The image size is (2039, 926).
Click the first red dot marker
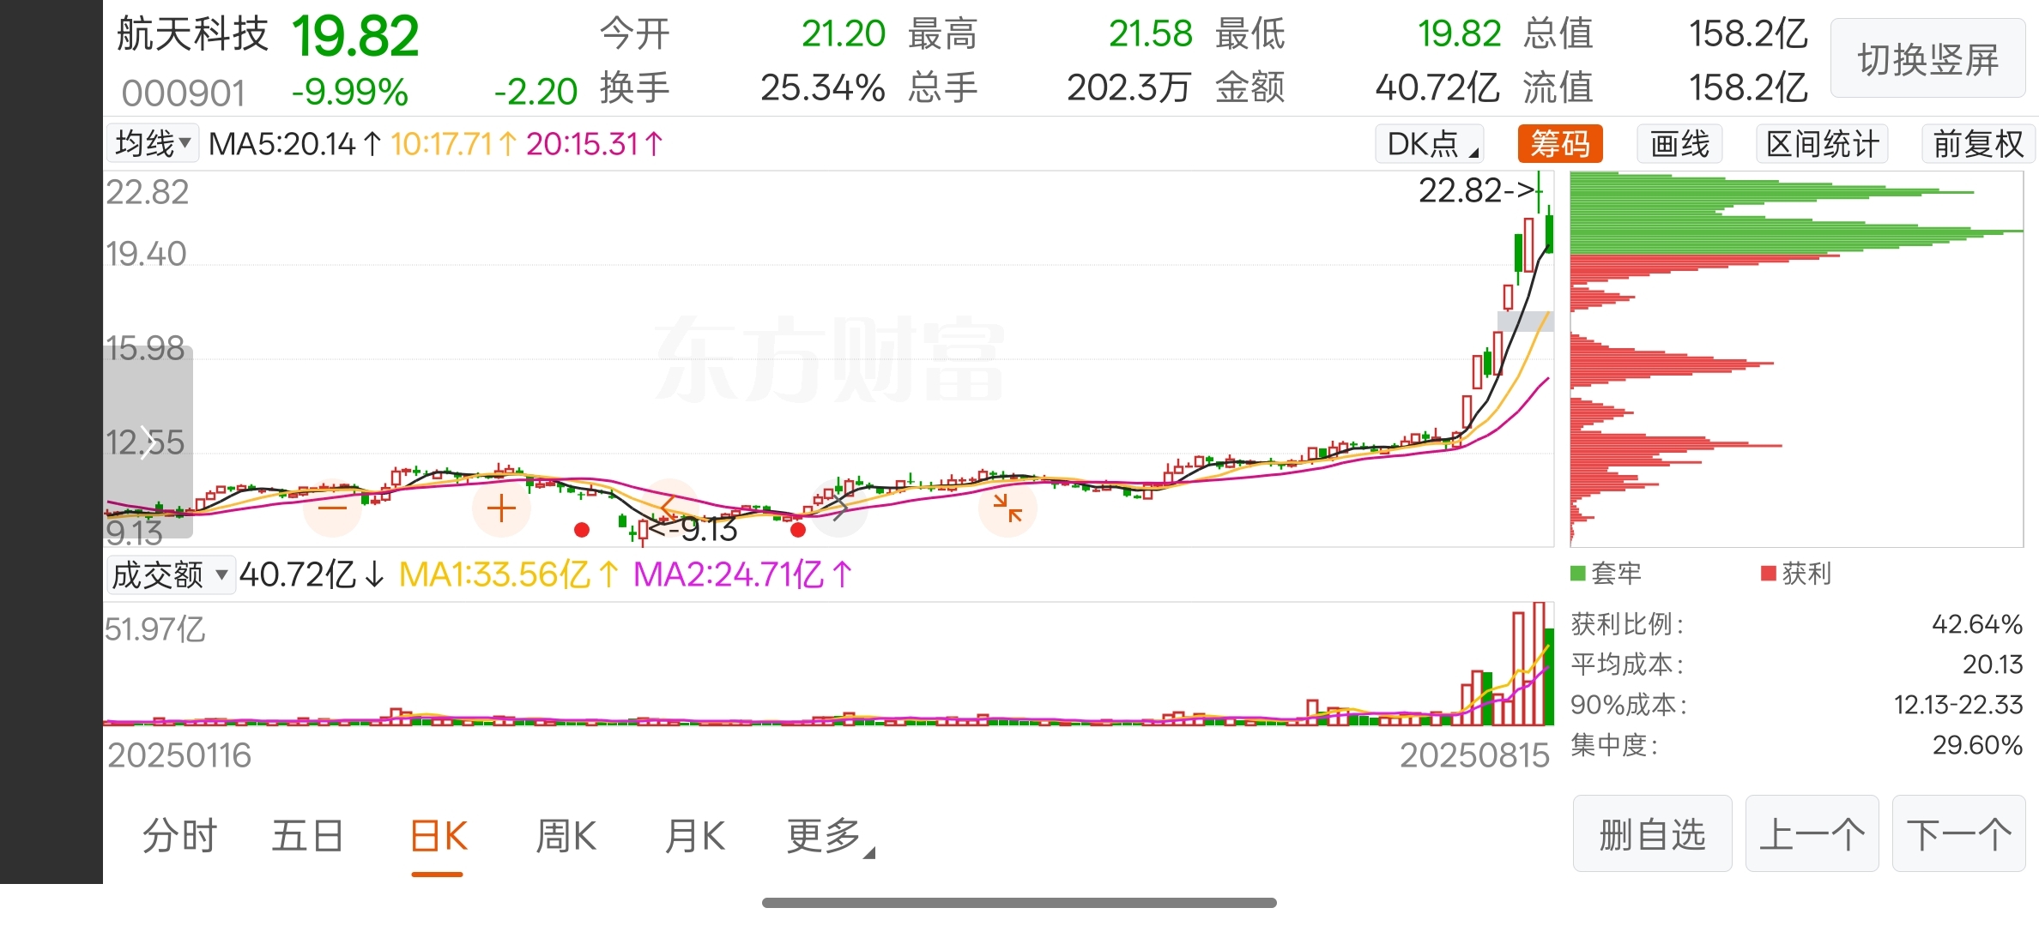pos(582,530)
